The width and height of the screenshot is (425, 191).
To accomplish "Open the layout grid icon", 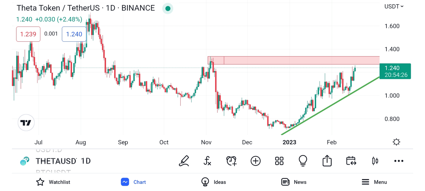I will click(x=279, y=161).
